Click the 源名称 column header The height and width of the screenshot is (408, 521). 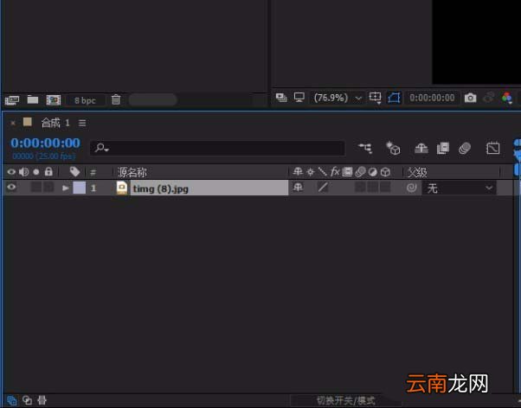pos(132,172)
